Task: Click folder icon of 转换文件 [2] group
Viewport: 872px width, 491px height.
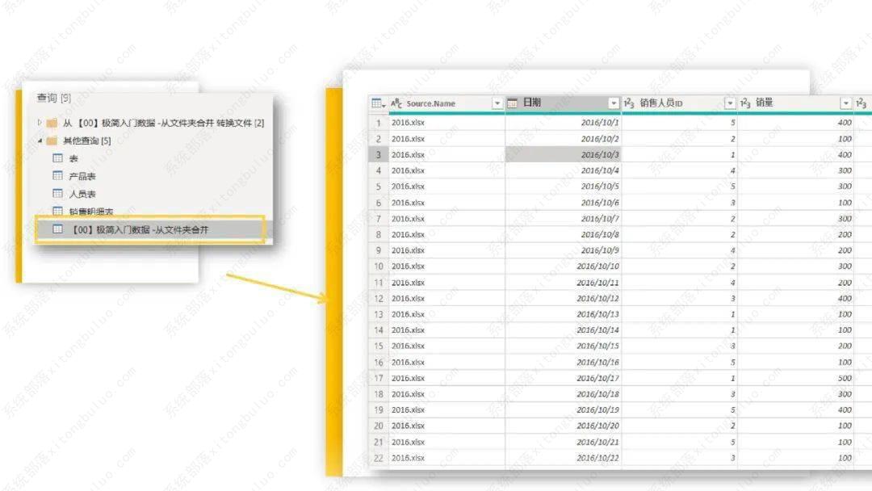Action: point(52,123)
